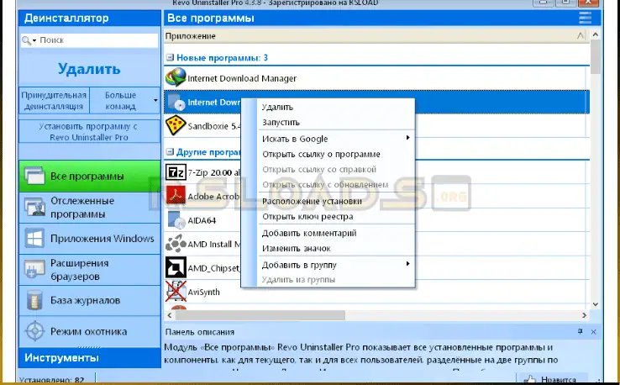Collapse the Новые программы group
620x385 pixels.
(170, 58)
